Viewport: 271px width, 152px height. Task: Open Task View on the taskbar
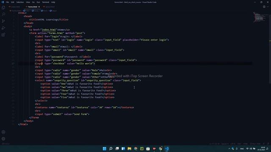[x=117, y=149]
